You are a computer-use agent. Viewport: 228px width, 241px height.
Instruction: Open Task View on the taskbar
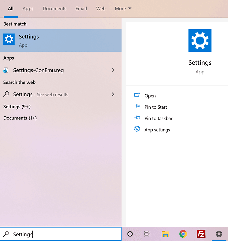pos(147,234)
